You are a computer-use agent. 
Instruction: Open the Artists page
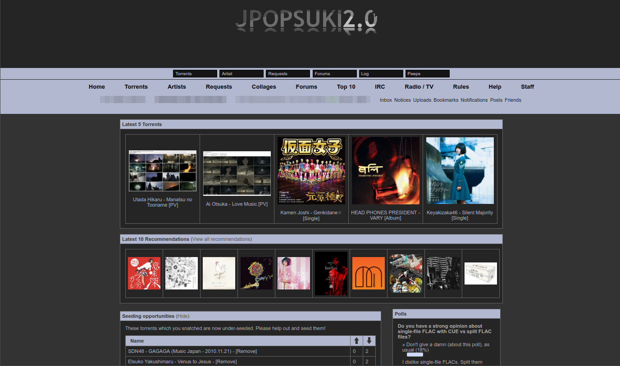coord(177,87)
